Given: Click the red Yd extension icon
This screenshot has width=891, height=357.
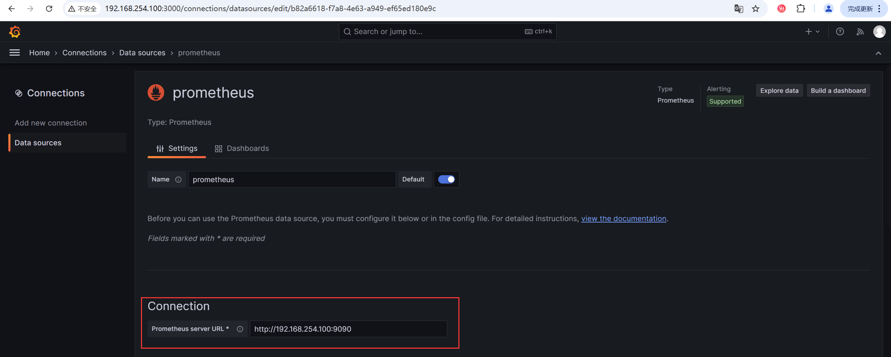Looking at the screenshot, I should point(781,9).
